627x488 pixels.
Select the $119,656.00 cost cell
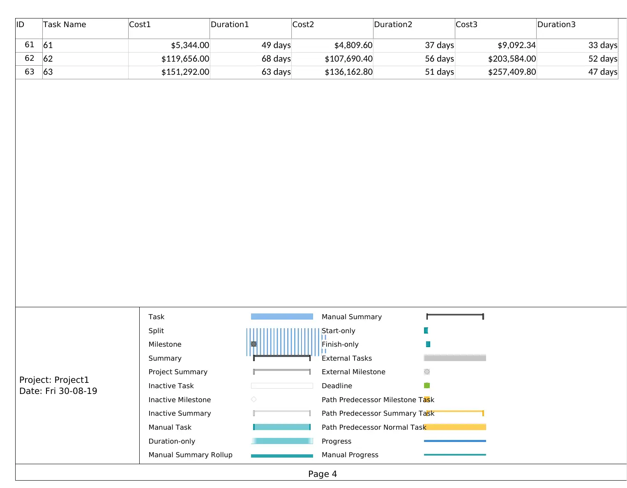[169, 59]
